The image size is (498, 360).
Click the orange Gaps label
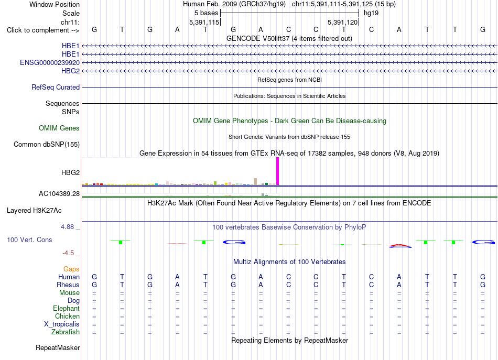[x=71, y=269]
